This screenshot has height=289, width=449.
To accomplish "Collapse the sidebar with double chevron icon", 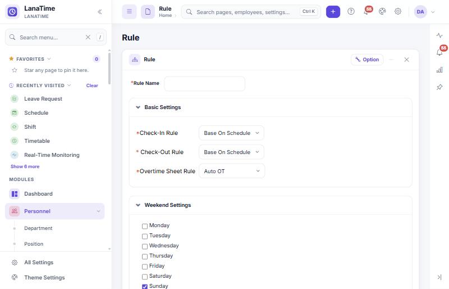I will [x=100, y=12].
